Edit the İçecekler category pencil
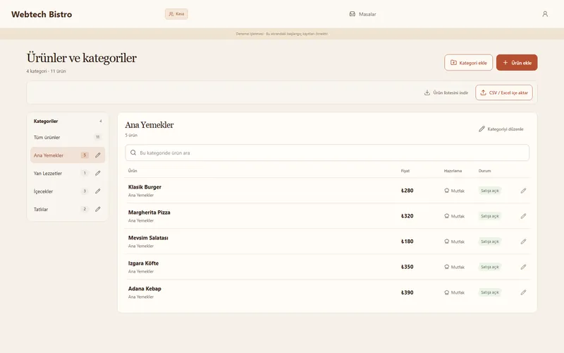This screenshot has width=564, height=353. click(98, 191)
